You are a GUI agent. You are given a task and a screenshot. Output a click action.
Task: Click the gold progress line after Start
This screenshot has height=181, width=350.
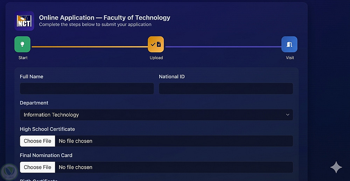(x=89, y=46)
